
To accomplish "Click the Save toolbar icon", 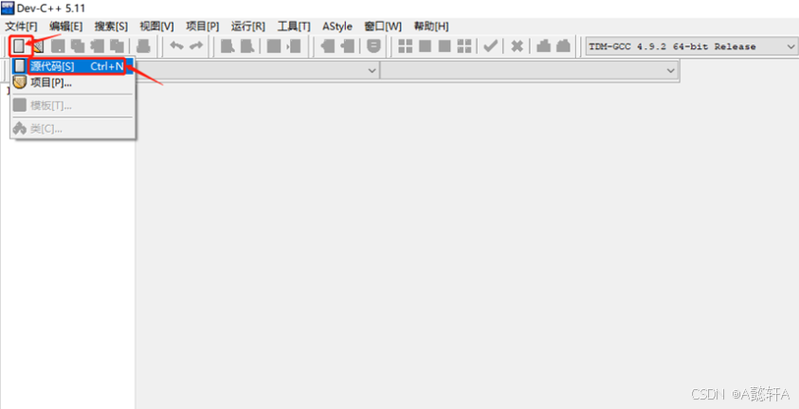I will tap(59, 46).
